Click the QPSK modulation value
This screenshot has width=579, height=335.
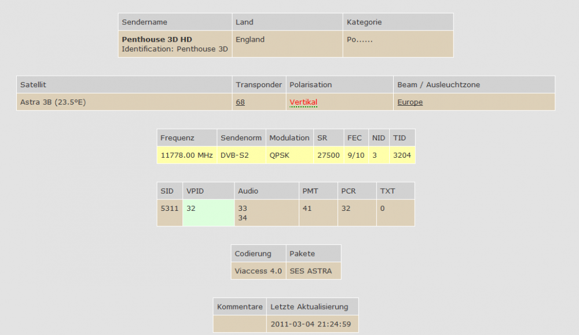coord(280,155)
